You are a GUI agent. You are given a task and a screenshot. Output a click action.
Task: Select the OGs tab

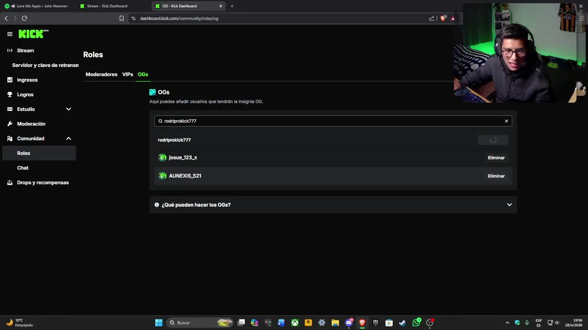point(143,74)
